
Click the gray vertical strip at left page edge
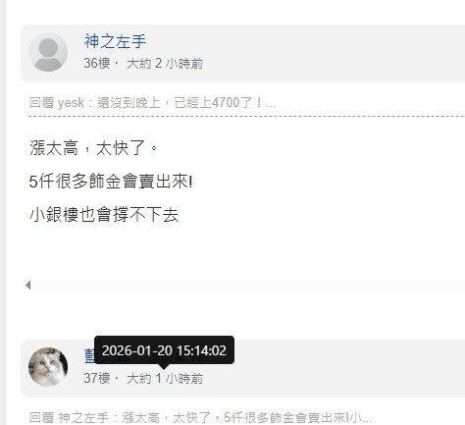pos(3,213)
